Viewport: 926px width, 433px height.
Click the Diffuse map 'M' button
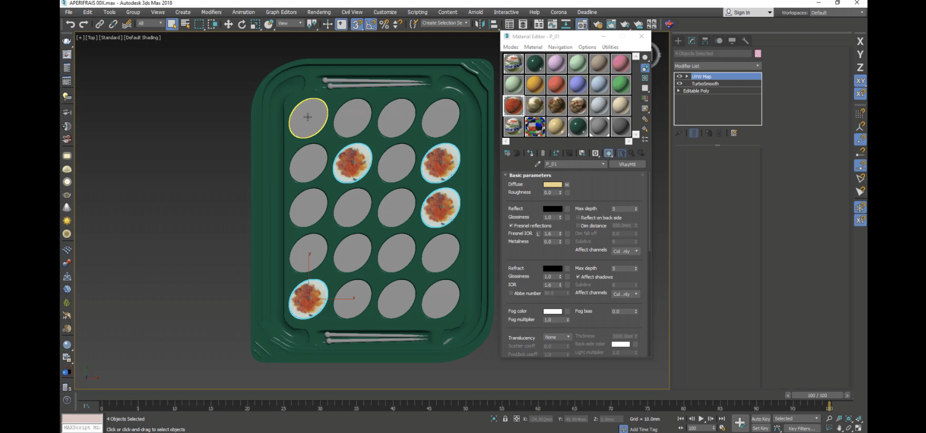click(x=567, y=185)
